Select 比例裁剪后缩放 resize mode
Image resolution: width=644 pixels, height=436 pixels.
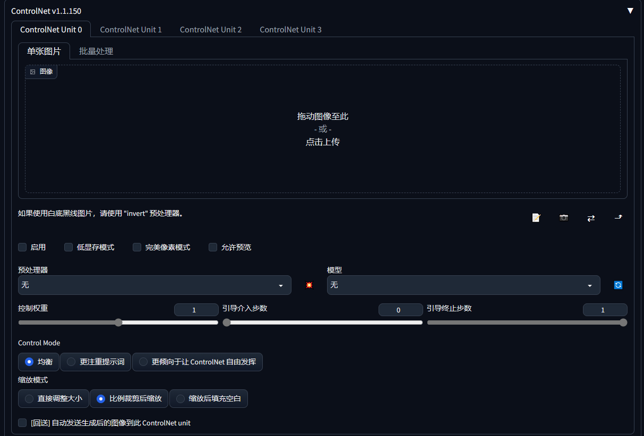(129, 398)
